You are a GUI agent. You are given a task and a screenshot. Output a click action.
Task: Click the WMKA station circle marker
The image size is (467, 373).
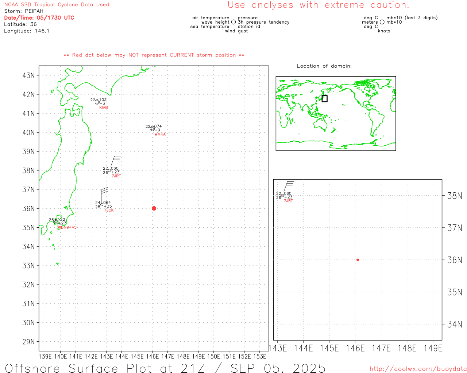pyautogui.click(x=152, y=129)
